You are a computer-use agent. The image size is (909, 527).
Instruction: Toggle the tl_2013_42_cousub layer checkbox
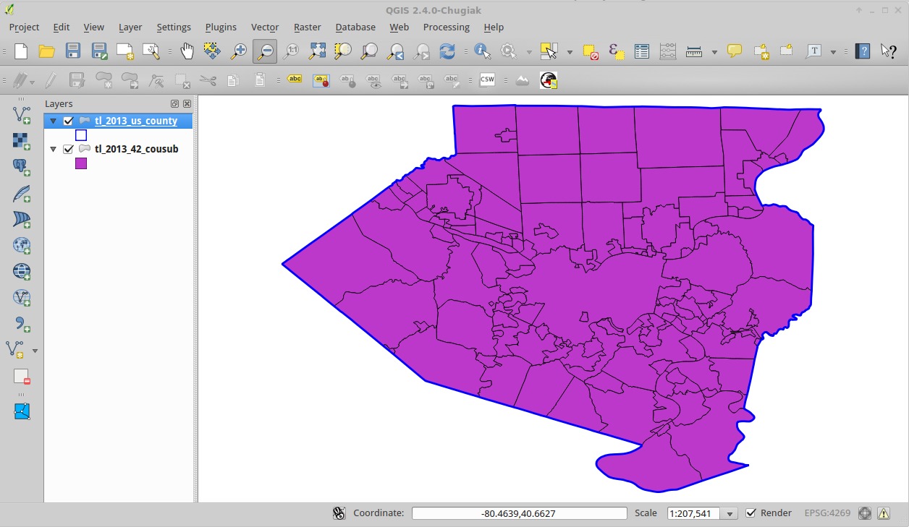69,149
